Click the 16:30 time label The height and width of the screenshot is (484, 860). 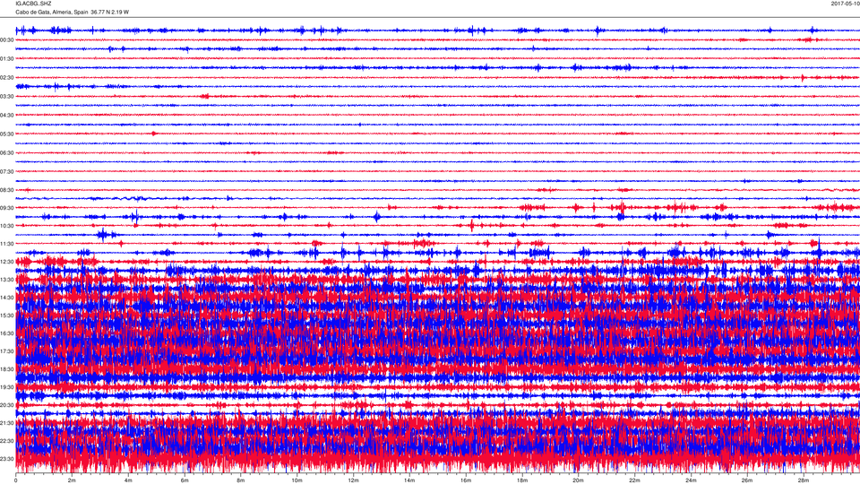[x=7, y=333]
